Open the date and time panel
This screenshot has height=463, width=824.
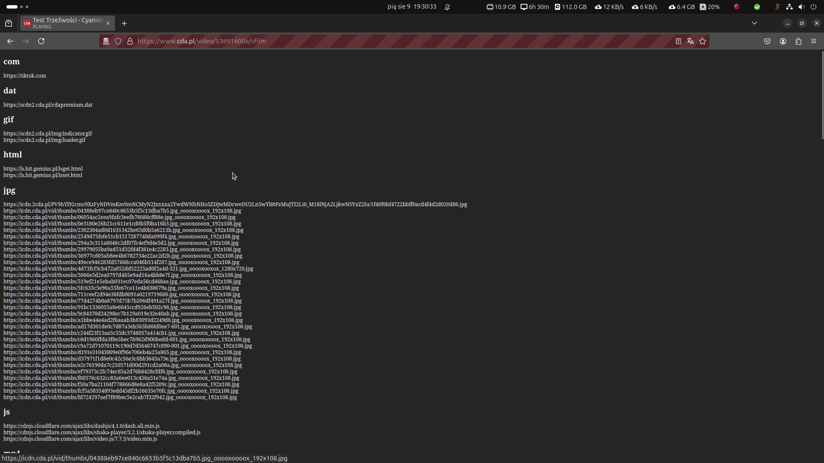pos(412,7)
